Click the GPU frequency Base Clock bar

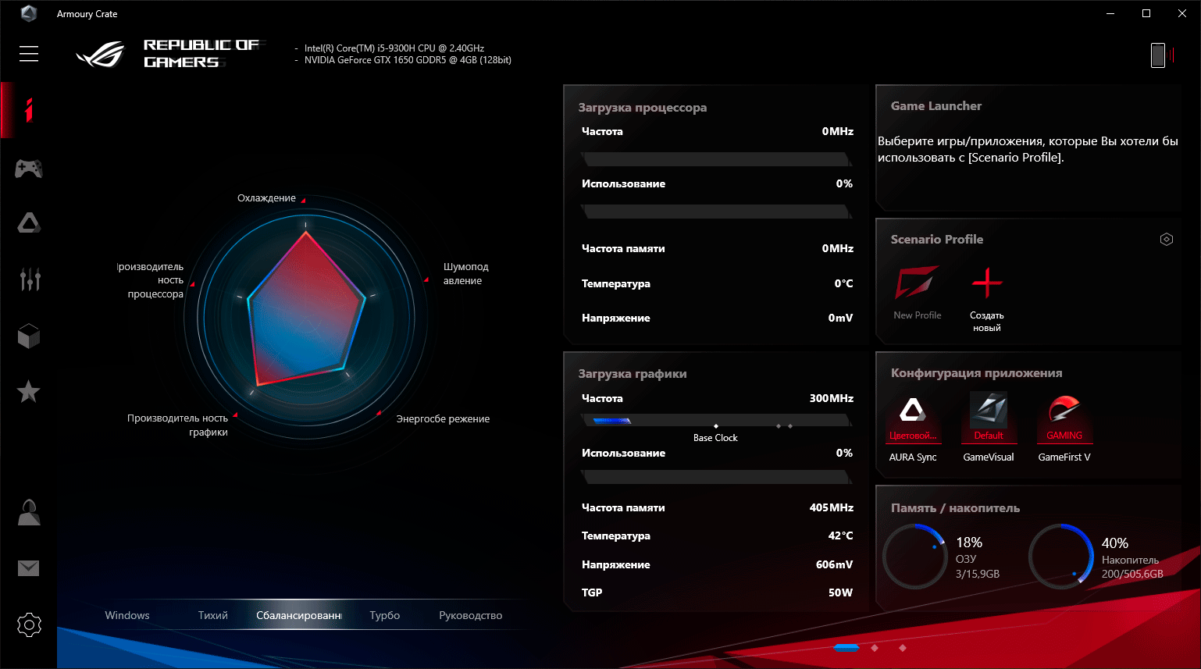coord(716,421)
